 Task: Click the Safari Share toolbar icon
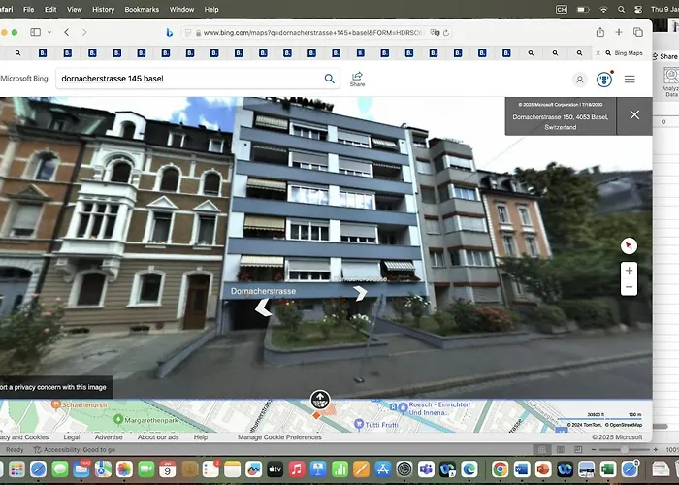[x=600, y=32]
